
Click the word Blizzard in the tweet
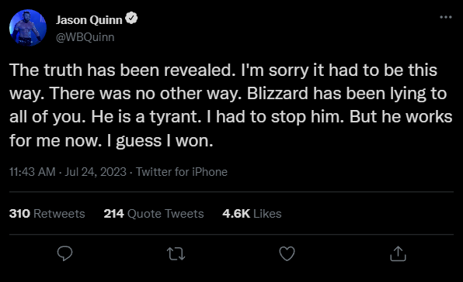(x=277, y=94)
